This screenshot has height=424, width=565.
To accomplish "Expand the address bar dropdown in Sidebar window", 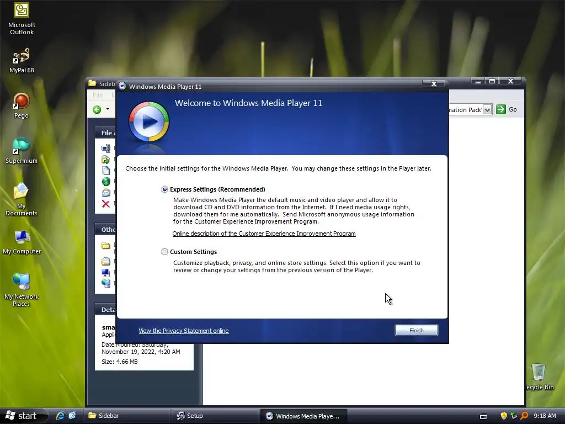I will tap(487, 110).
